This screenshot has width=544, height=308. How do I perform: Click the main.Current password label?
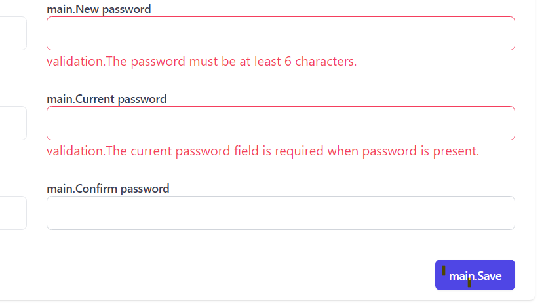(106, 99)
